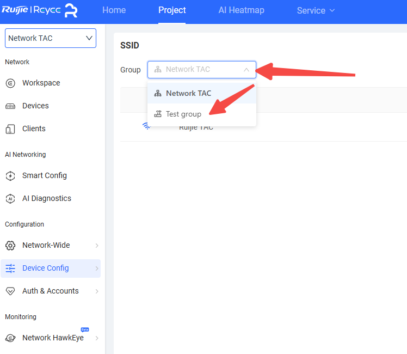Image resolution: width=407 pixels, height=354 pixels.
Task: Click the Group field label
Action: pos(130,70)
